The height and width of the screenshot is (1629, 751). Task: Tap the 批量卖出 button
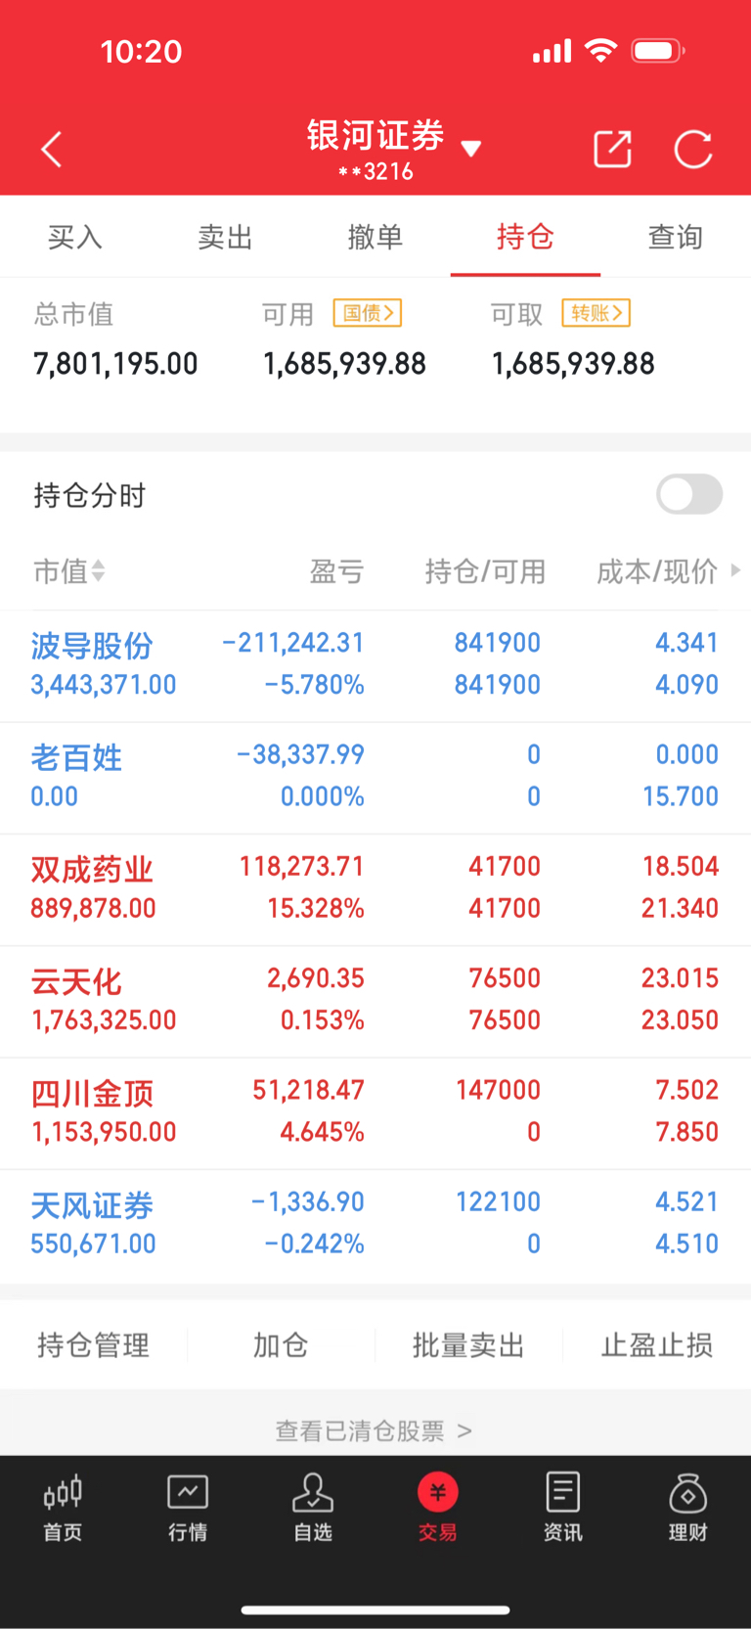point(468,1345)
